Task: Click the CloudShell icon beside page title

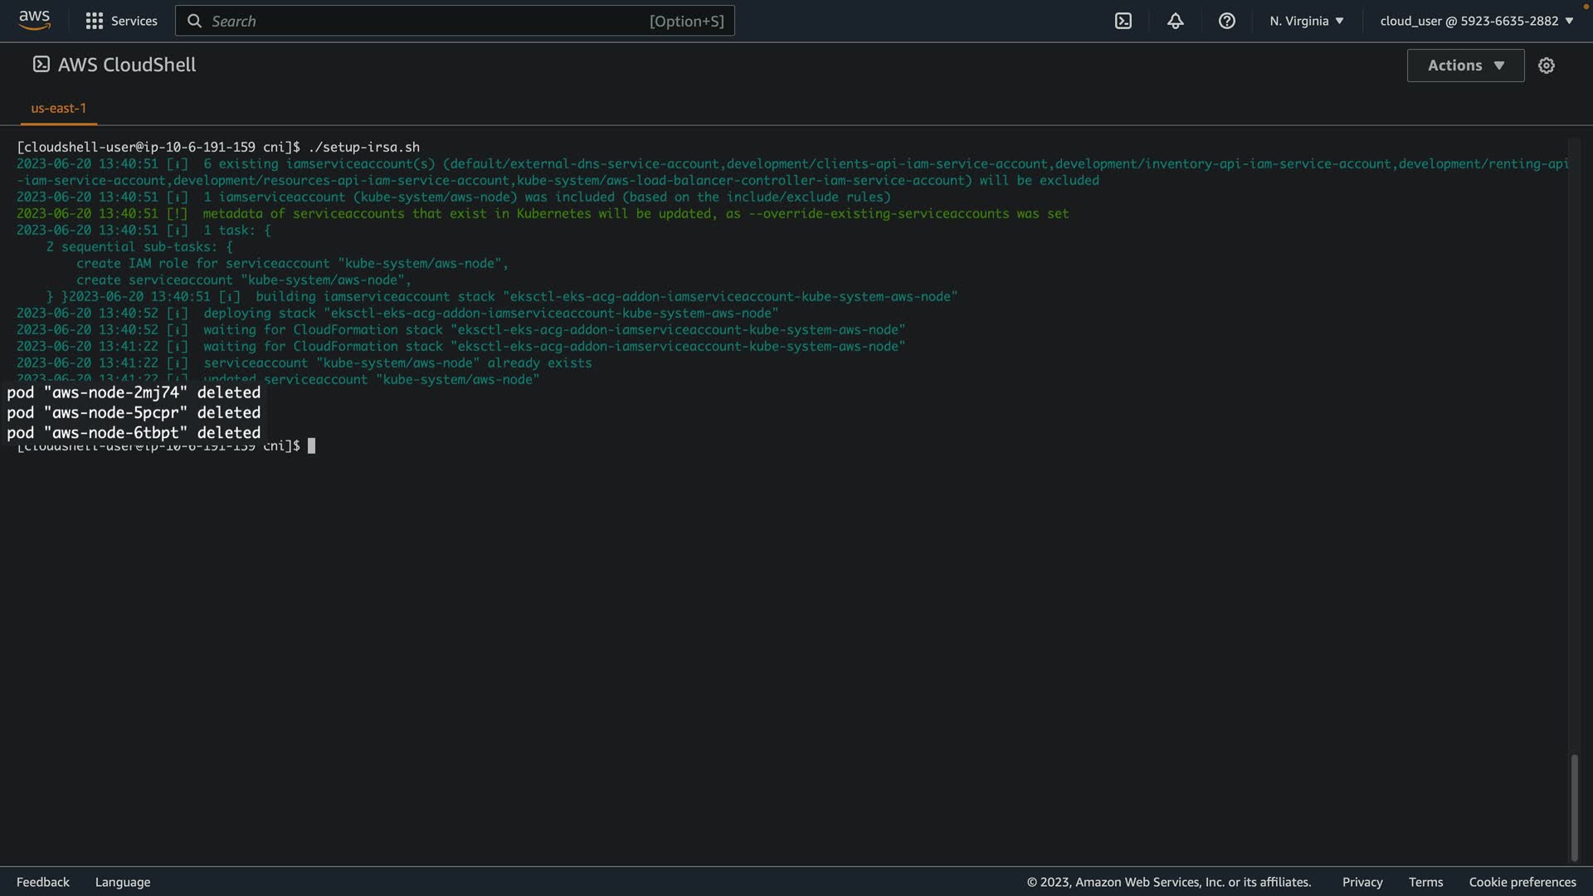Action: pyautogui.click(x=41, y=65)
